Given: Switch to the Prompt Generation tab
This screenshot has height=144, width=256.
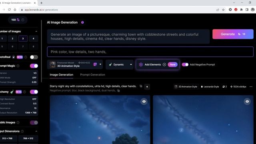Looking at the screenshot, I should pyautogui.click(x=92, y=75).
